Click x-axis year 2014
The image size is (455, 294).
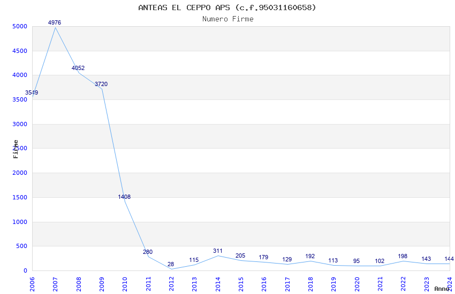pos(218,284)
